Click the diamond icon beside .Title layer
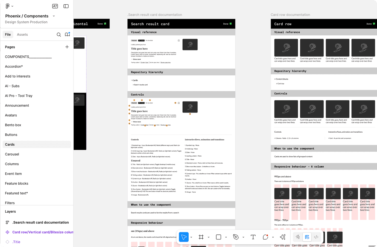 tap(7, 242)
